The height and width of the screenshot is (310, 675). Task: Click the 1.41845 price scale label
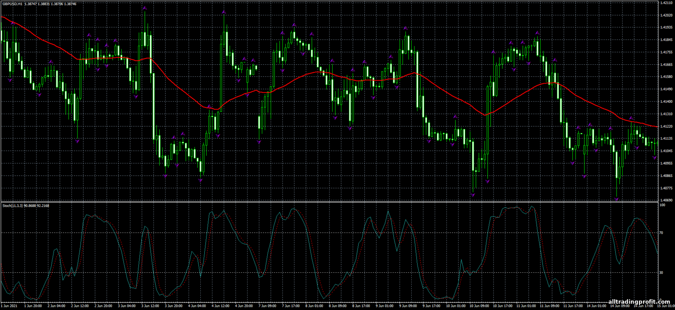click(666, 40)
